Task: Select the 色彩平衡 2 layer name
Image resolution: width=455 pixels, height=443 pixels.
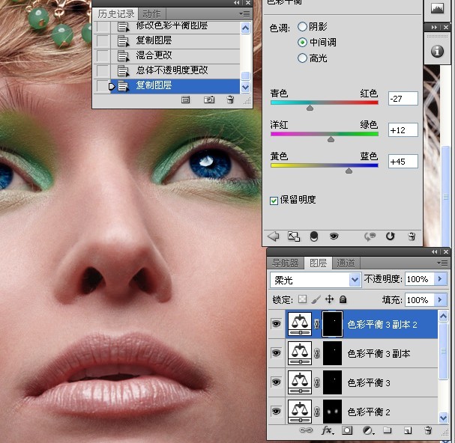Action: pos(369,412)
